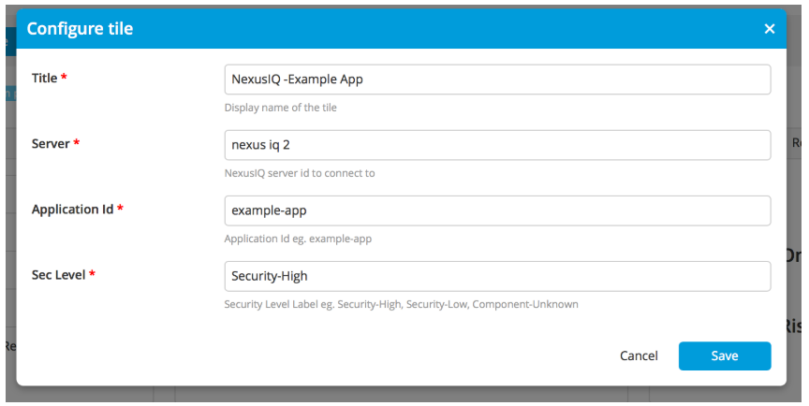The height and width of the screenshot is (406, 809).
Task: Close the Configure tile dialog with X
Action: click(x=770, y=29)
